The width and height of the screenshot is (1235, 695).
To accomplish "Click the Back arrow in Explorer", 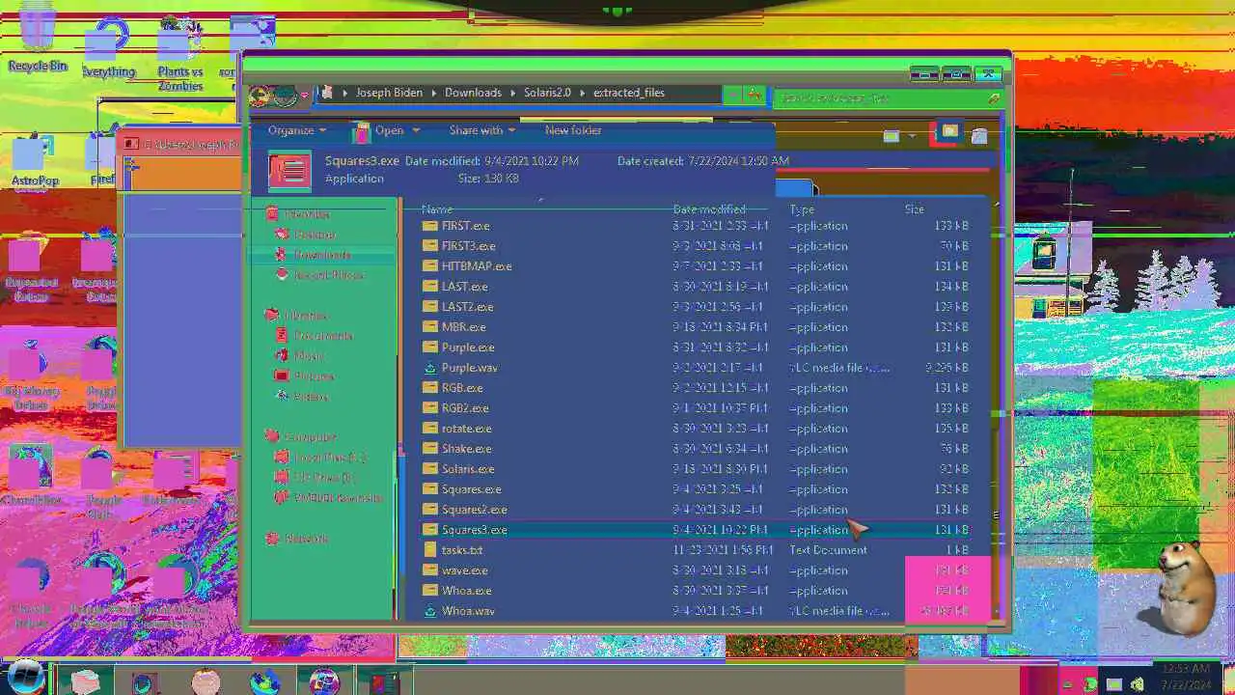I will 260,95.
